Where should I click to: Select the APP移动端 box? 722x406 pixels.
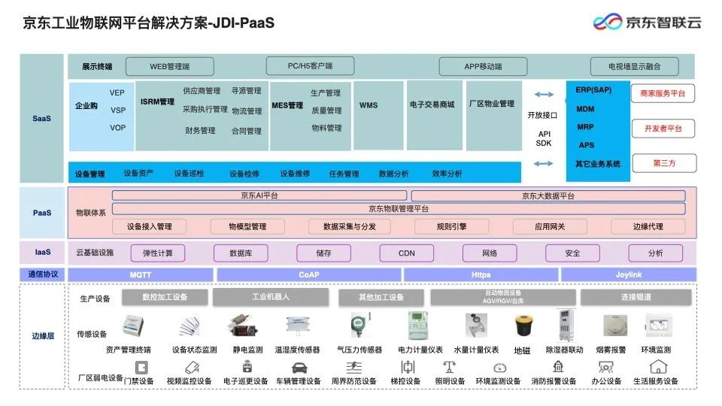483,66
